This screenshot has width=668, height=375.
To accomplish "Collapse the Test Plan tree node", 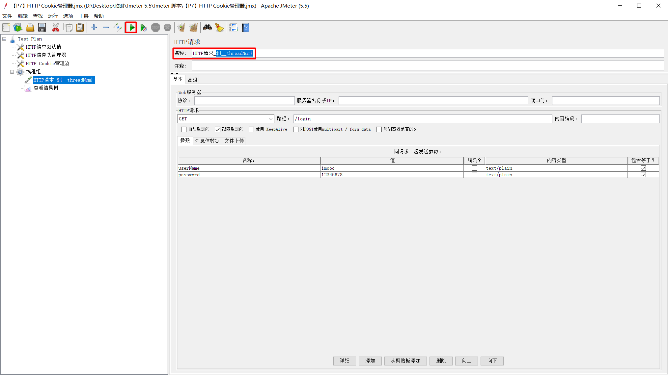I will (x=5, y=39).
